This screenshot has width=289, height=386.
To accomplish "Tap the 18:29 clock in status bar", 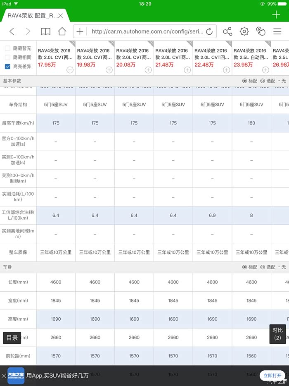I will point(145,4).
